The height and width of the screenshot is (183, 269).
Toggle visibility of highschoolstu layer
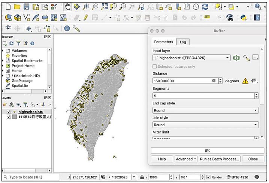pos(9,112)
